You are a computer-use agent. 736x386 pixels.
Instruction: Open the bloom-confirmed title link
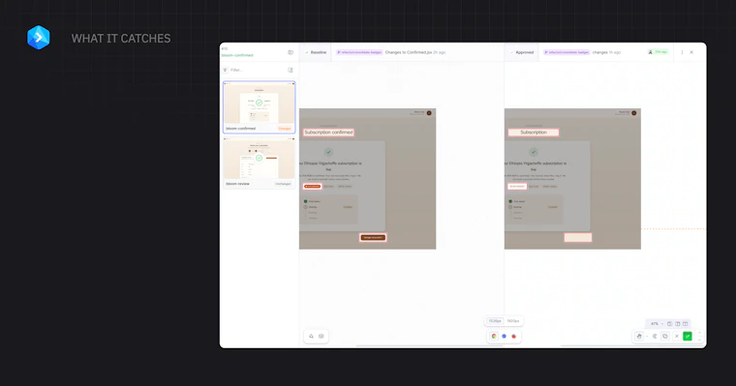click(237, 55)
